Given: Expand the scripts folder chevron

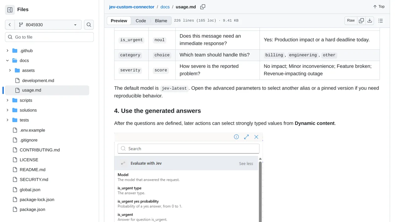Looking at the screenshot, I should click(x=7, y=100).
